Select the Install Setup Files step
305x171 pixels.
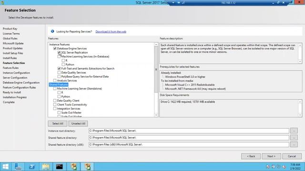[x=13, y=53]
